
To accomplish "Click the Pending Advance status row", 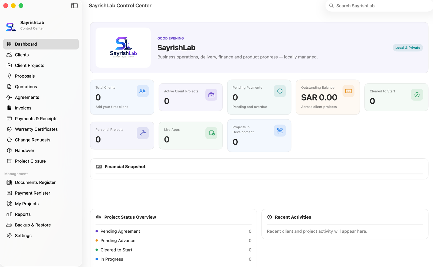I will 173,241.
